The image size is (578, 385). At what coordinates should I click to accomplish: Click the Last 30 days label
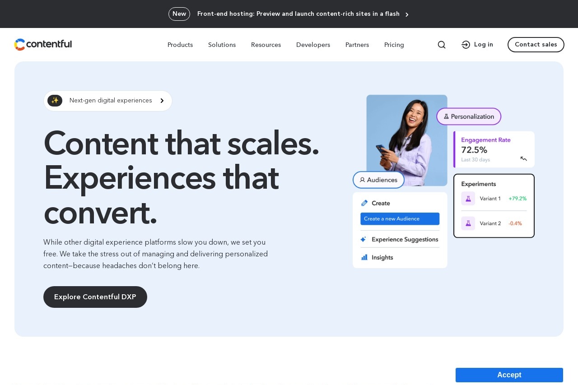475,160
